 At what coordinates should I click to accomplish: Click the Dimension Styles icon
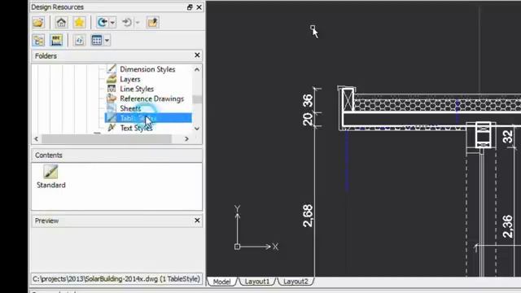pyautogui.click(x=112, y=68)
